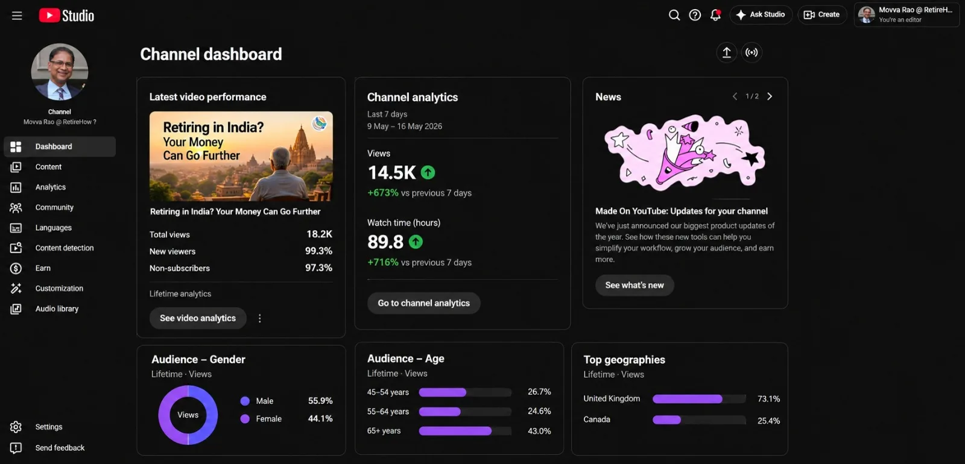Click the Female legend color dot
This screenshot has width=965, height=464.
245,419
